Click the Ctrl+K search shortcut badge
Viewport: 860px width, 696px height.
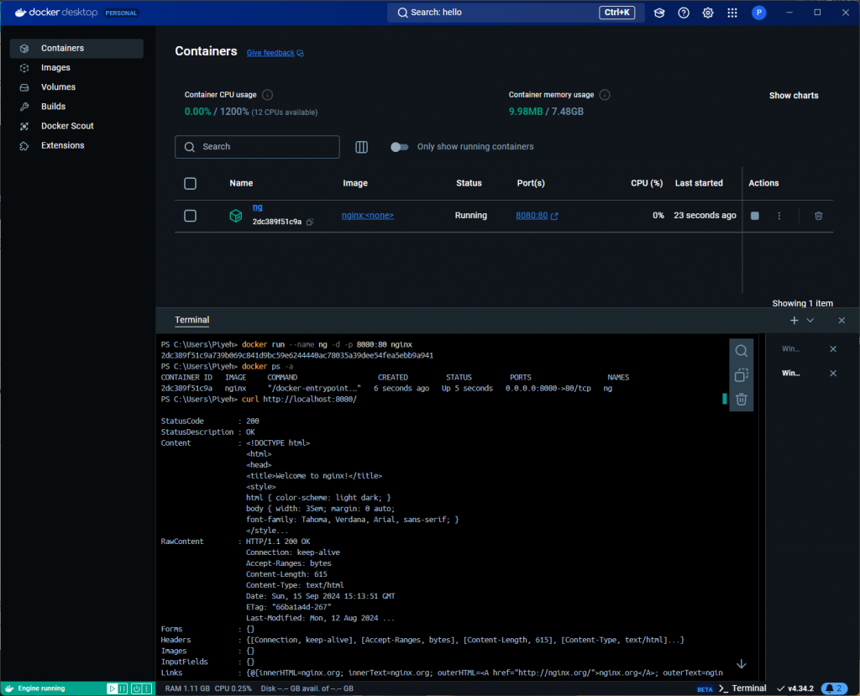tap(616, 13)
